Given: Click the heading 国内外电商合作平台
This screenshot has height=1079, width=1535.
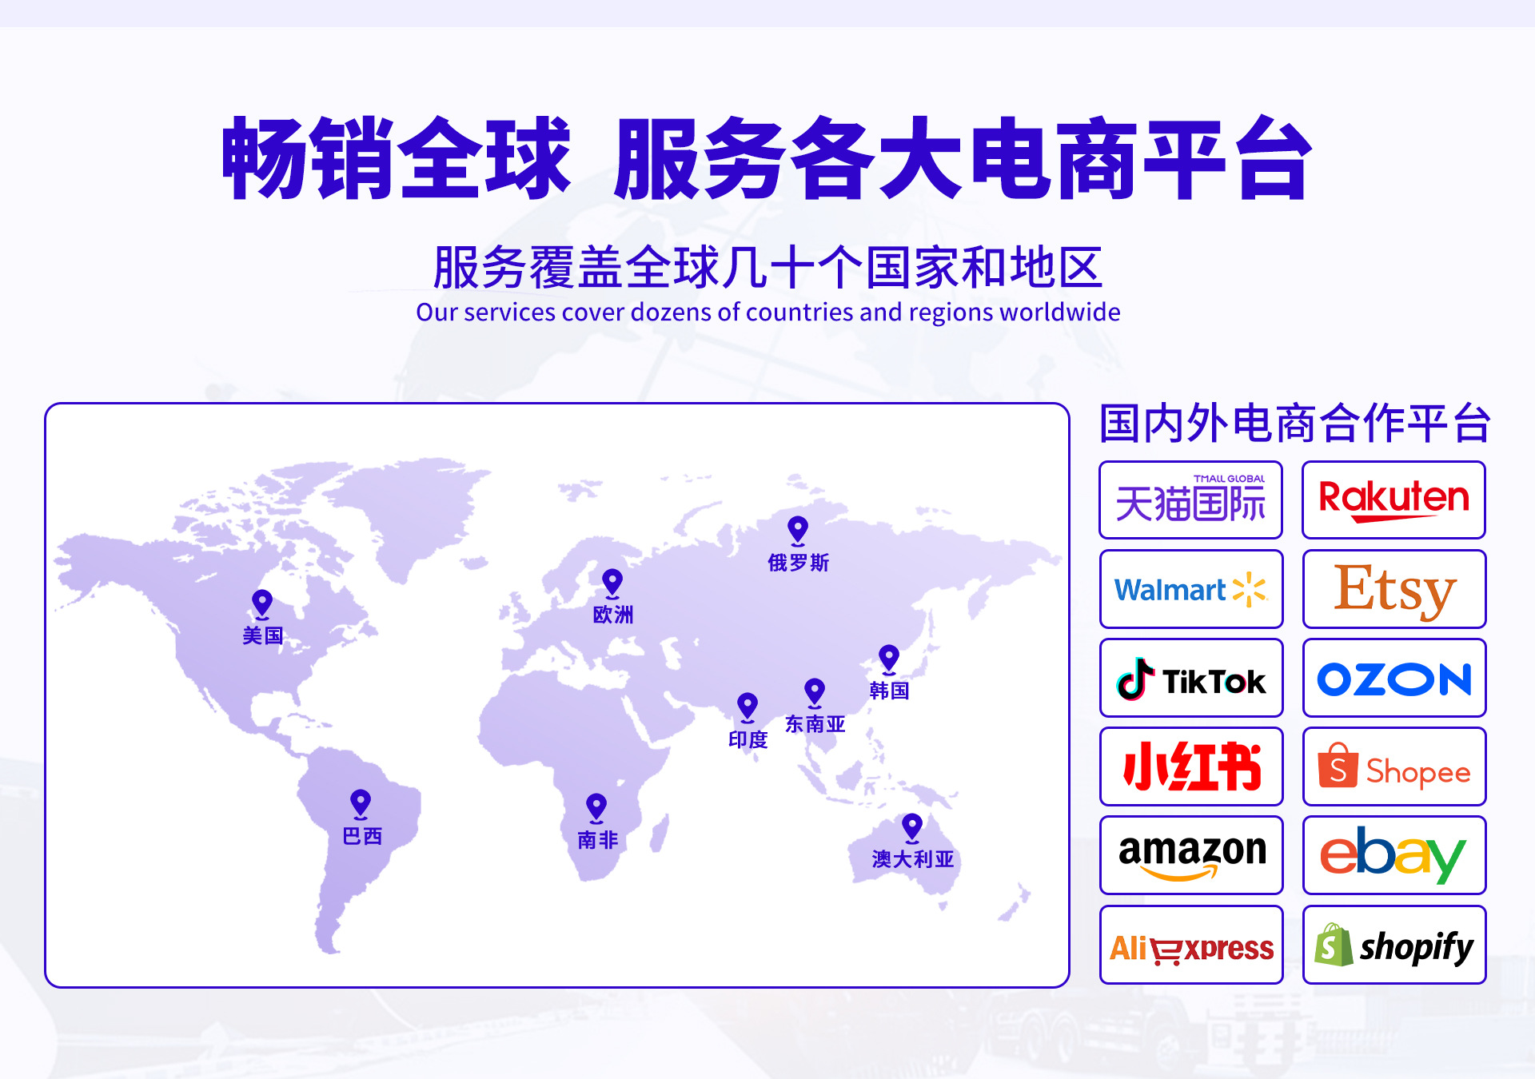Looking at the screenshot, I should click(1294, 423).
